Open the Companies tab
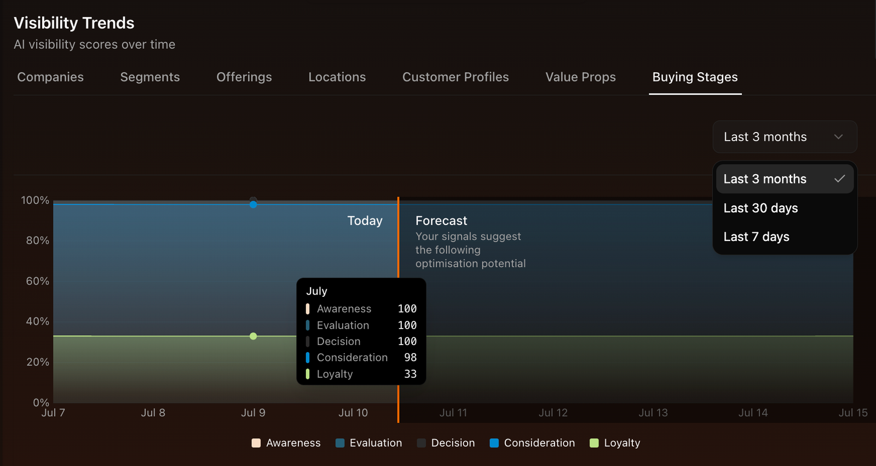This screenshot has height=466, width=876. coord(50,77)
